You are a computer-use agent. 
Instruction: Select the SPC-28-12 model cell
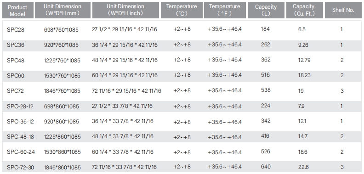point(20,107)
